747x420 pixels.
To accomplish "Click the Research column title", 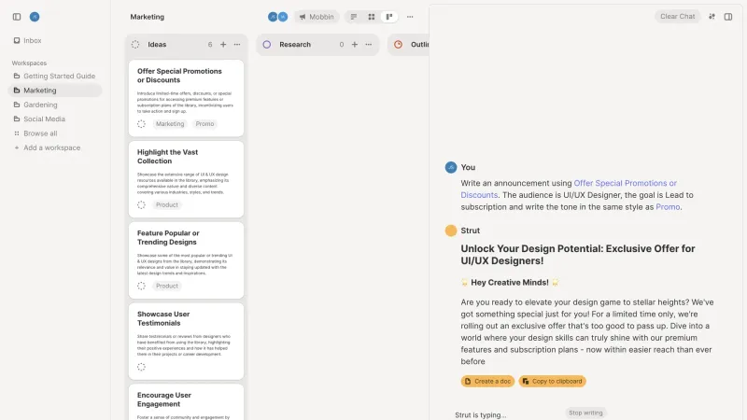I will click(x=295, y=44).
